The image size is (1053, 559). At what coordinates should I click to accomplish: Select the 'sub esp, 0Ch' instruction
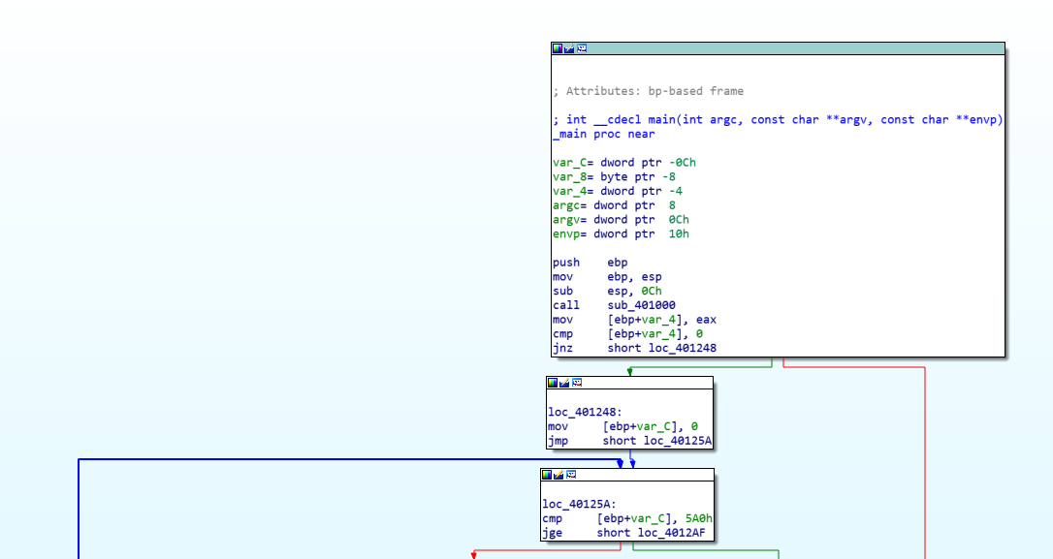pos(607,292)
